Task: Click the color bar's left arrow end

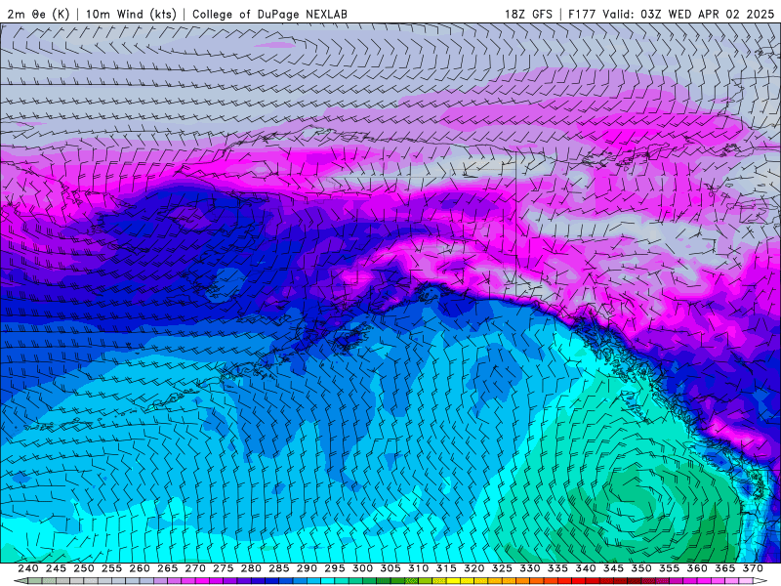Action: tap(21, 581)
